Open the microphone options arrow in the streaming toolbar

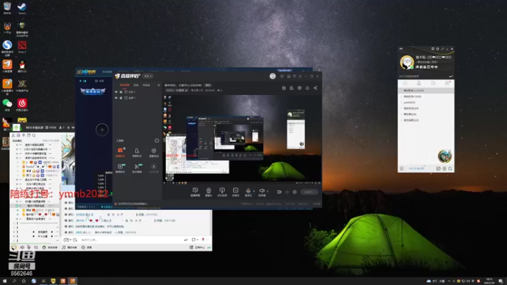click(x=253, y=191)
